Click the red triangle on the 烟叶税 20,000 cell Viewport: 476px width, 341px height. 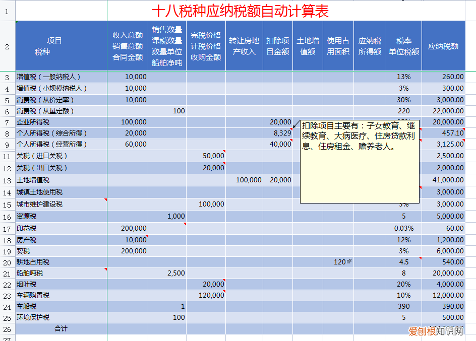tap(225, 280)
